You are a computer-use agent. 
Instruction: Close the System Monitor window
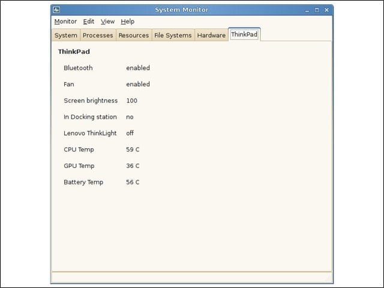(326, 10)
